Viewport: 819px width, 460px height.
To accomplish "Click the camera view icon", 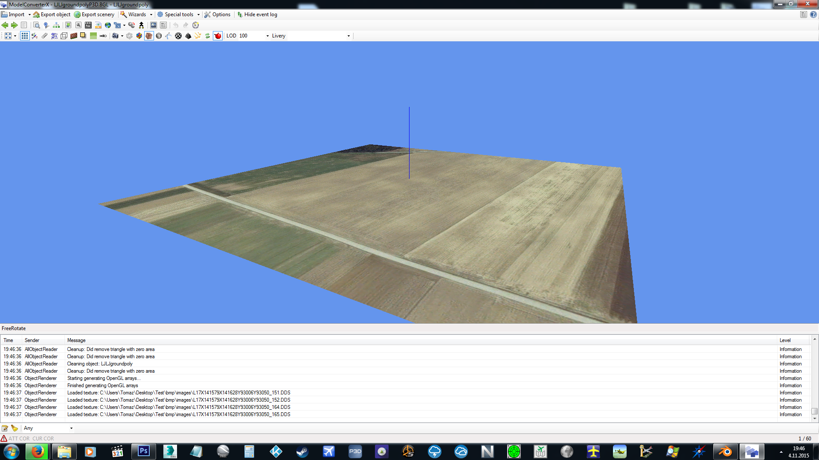I will point(115,36).
